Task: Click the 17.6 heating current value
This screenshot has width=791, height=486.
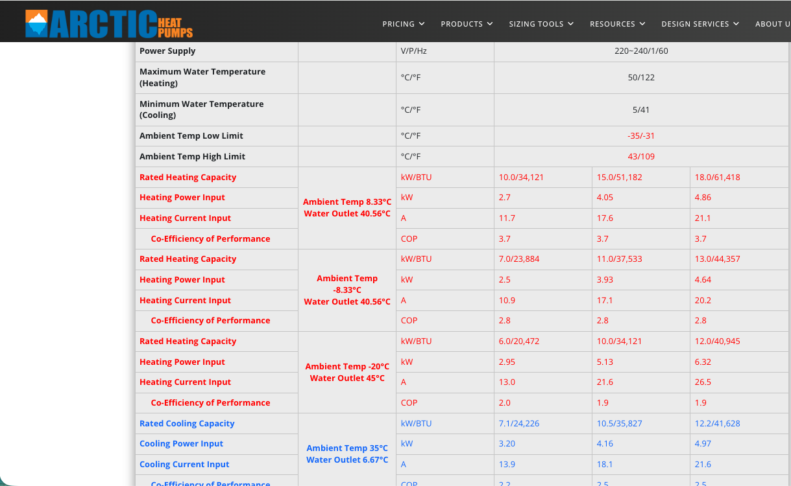Action: point(605,218)
